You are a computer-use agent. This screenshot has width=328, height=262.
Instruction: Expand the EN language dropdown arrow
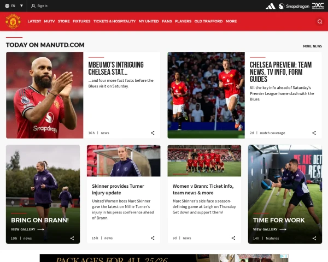click(21, 5)
